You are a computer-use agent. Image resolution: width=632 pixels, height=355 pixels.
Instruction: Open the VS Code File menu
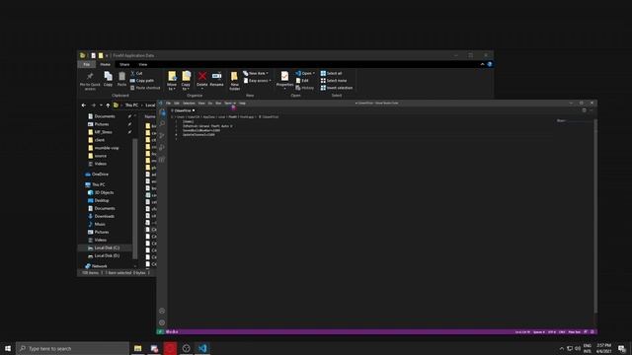[169, 103]
